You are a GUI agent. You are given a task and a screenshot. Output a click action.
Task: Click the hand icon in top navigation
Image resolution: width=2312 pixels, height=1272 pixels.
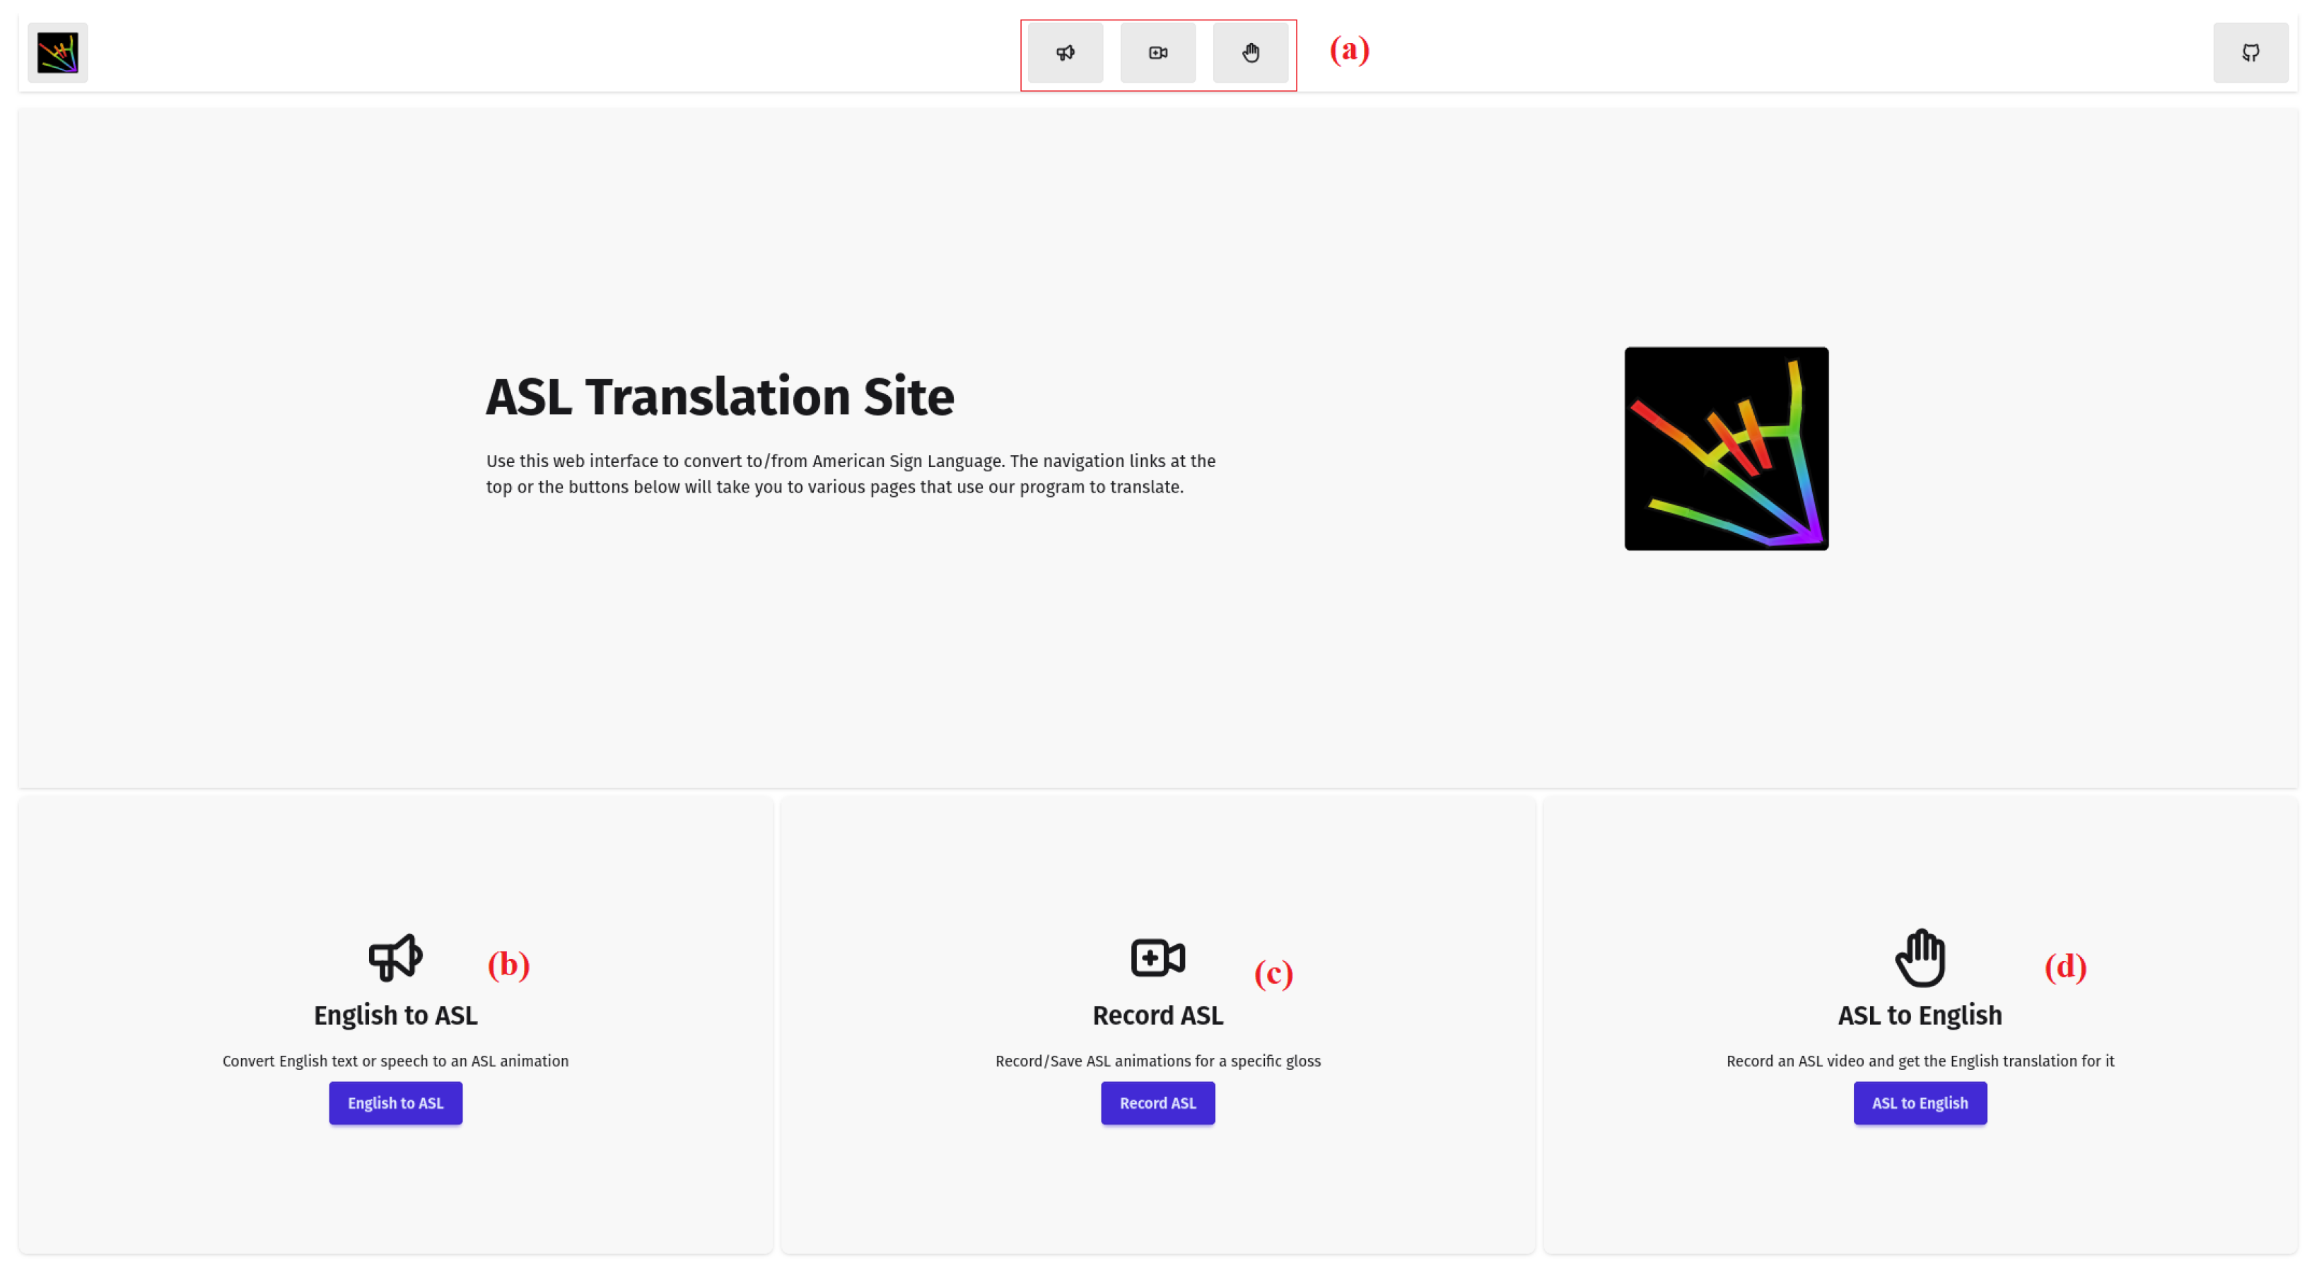pos(1250,53)
